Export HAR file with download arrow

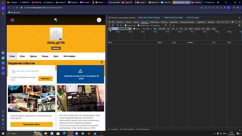pyautogui.click(x=174, y=25)
